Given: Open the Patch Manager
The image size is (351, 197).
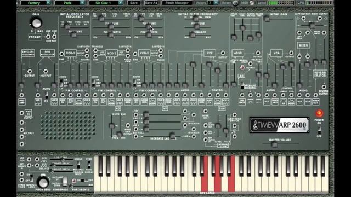Looking at the screenshot, I should [177, 3].
